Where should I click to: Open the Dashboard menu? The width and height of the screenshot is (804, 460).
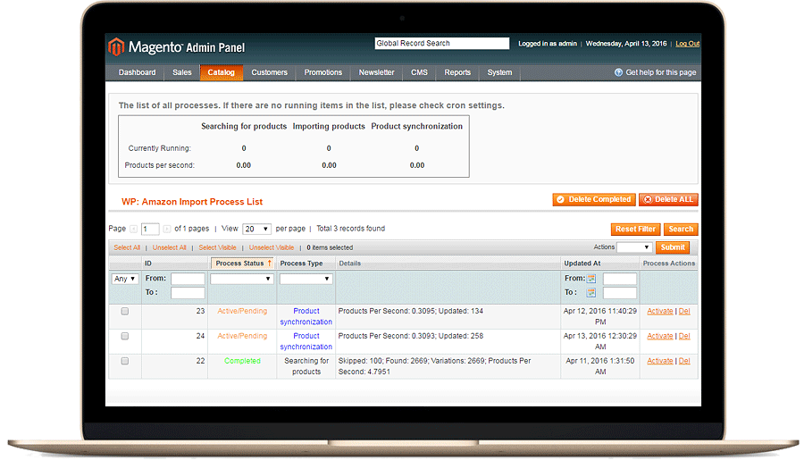[137, 72]
